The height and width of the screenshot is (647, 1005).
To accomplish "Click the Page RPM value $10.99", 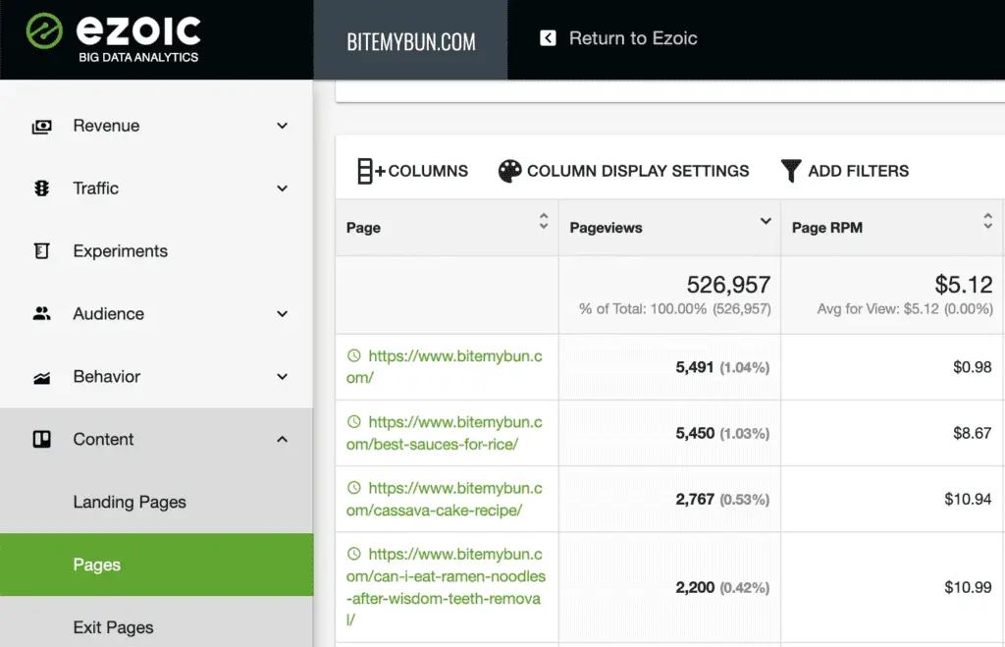I will (x=968, y=587).
